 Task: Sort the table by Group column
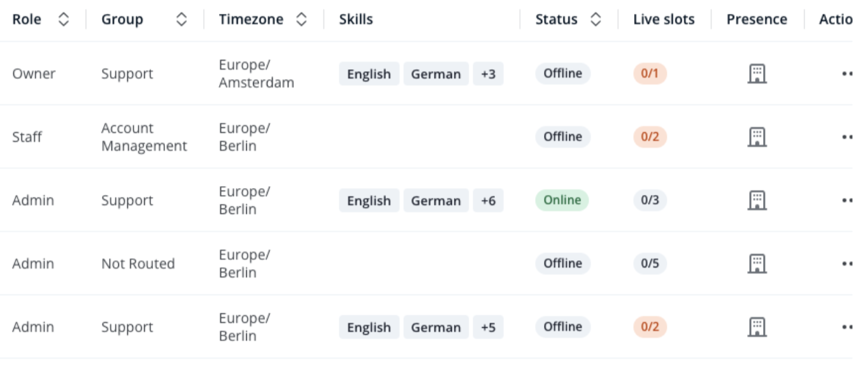tap(181, 19)
